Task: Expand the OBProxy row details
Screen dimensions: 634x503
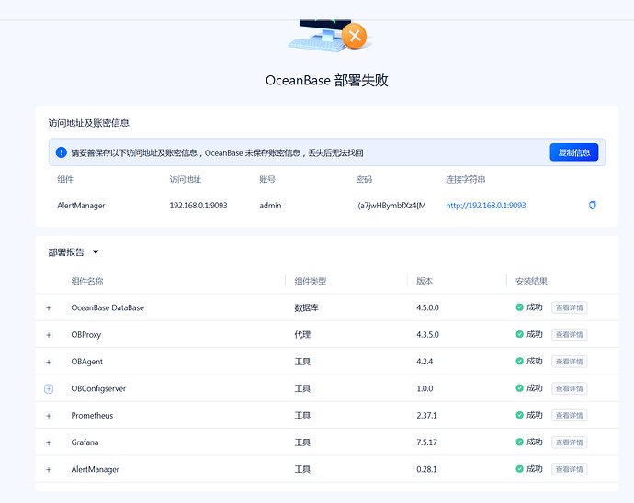Action: 49,335
